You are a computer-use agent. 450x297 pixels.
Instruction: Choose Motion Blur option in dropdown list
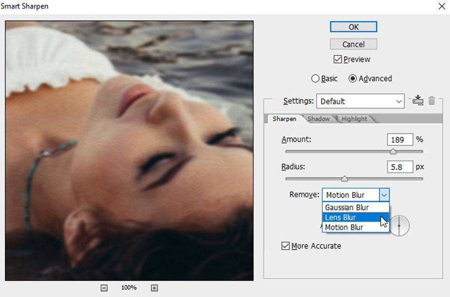[355, 228]
